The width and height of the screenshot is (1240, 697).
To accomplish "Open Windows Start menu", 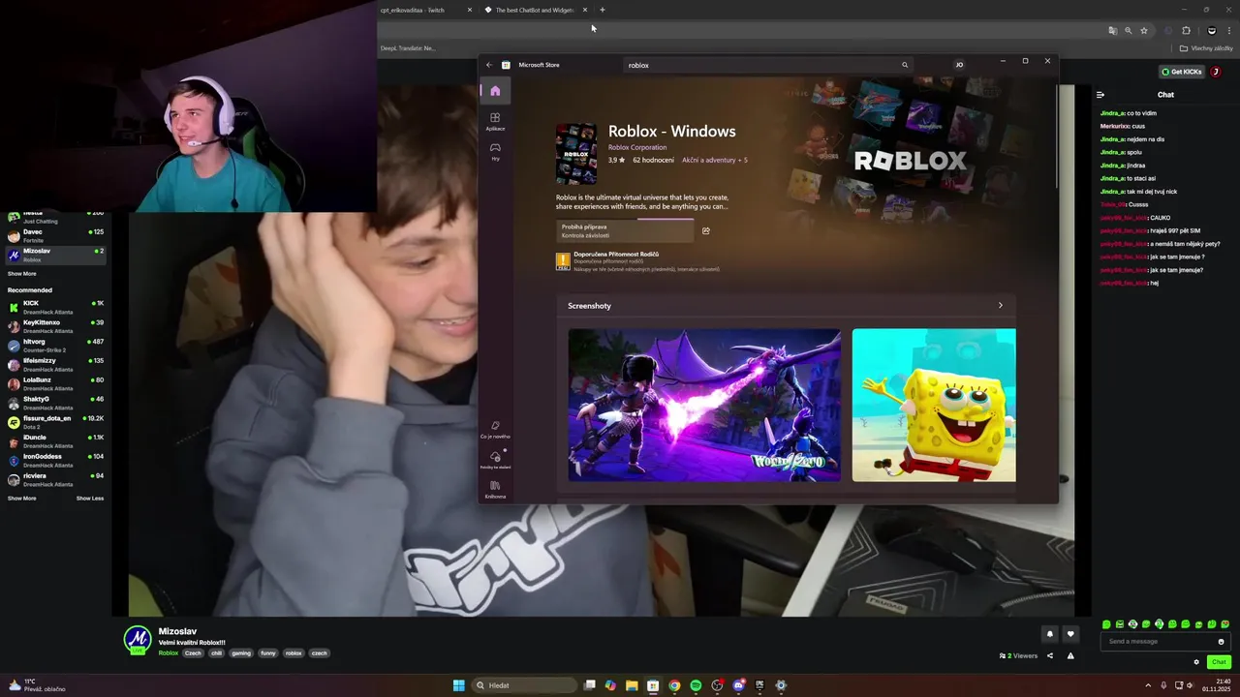I will (459, 685).
